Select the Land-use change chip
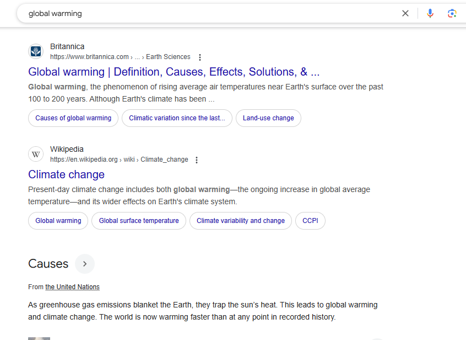This screenshot has width=466, height=340. point(268,118)
